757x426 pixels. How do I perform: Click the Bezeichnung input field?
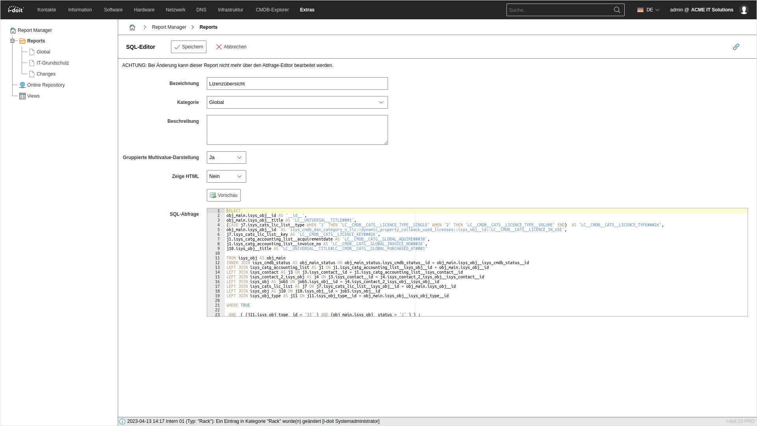click(297, 83)
